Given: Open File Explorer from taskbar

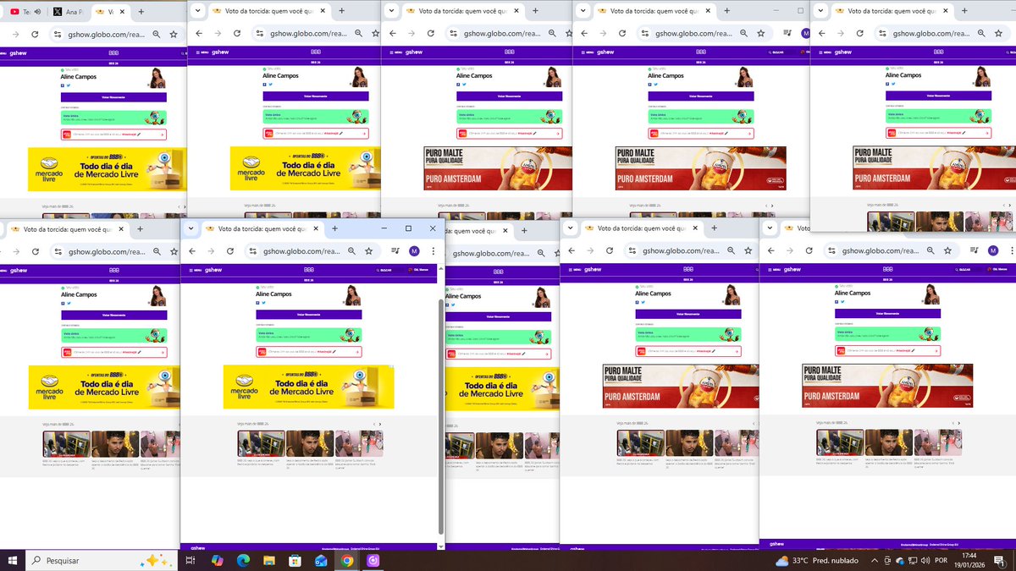Looking at the screenshot, I should click(x=268, y=560).
